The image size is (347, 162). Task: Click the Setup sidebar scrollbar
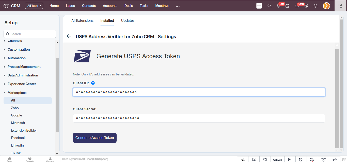click(57, 95)
